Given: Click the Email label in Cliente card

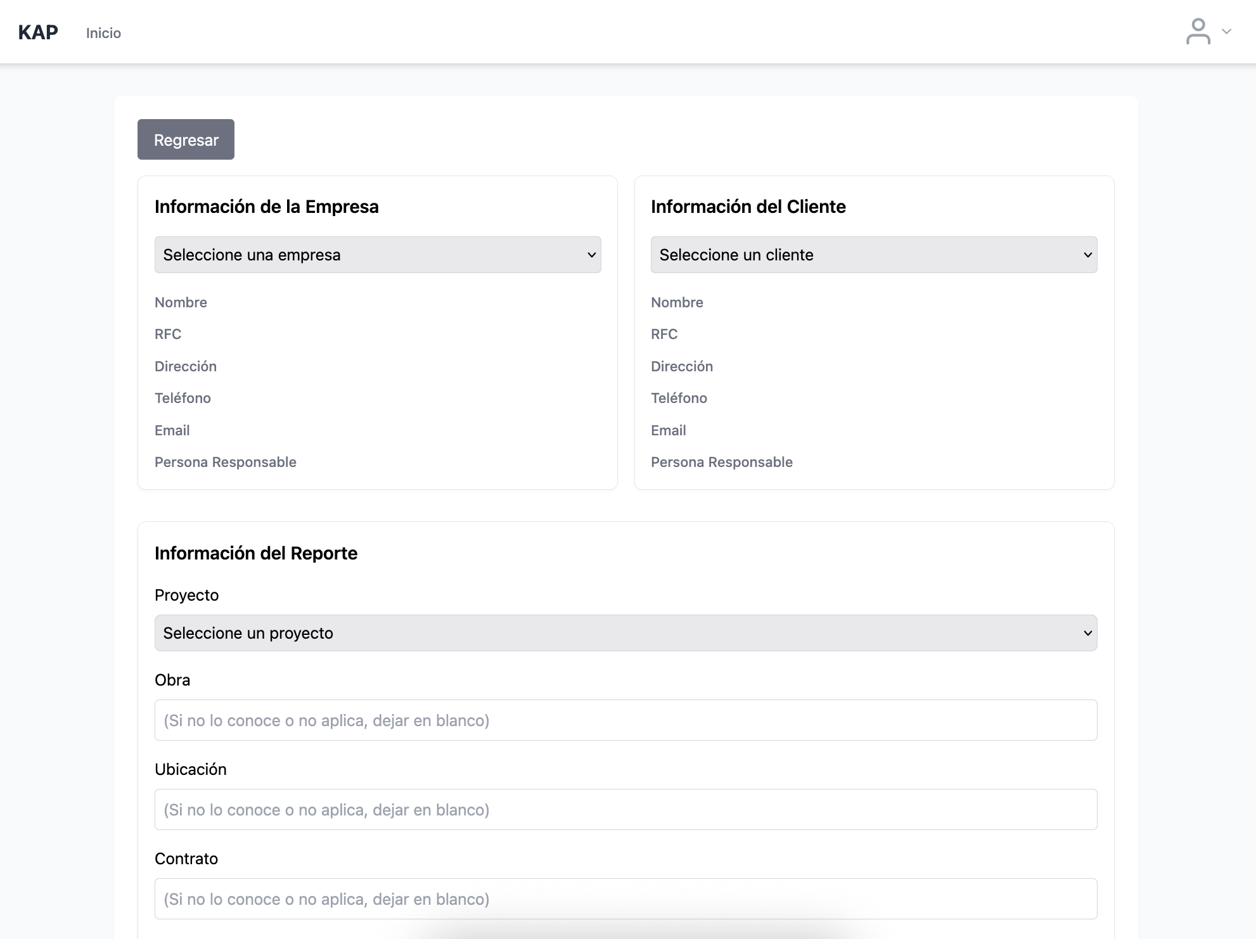Looking at the screenshot, I should (668, 430).
